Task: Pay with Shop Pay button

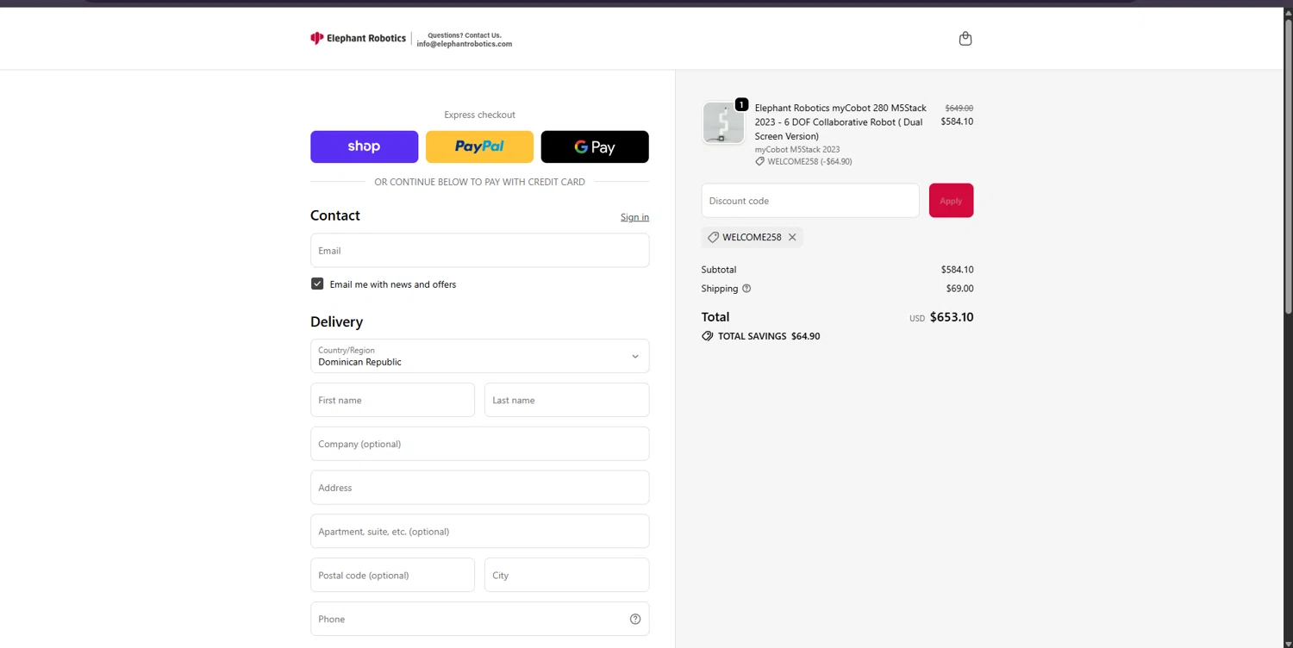Action: [x=364, y=146]
